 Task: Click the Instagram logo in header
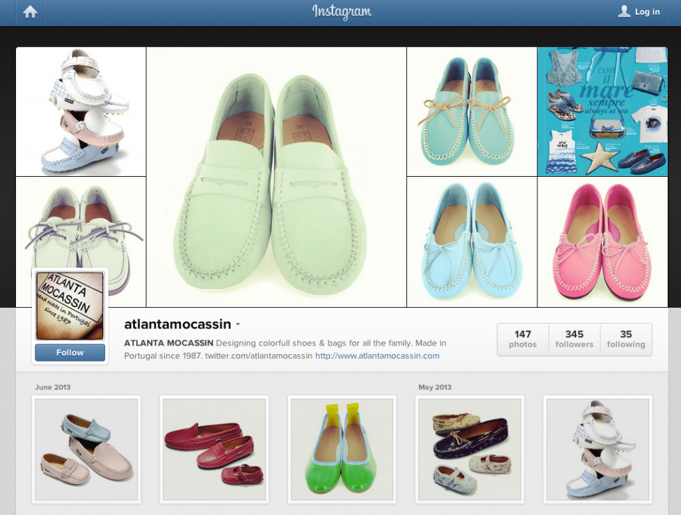(x=342, y=12)
